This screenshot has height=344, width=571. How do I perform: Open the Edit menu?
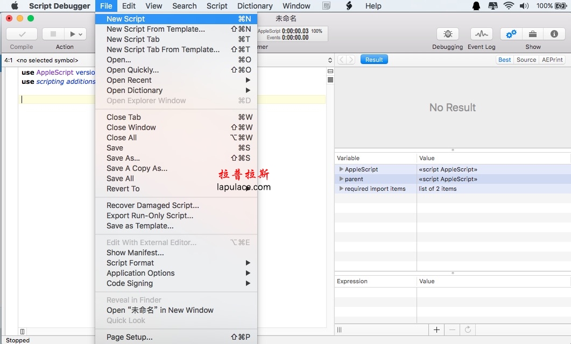point(129,6)
